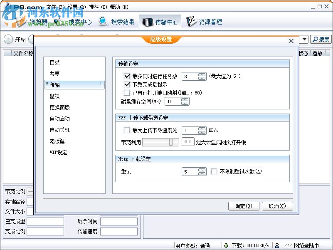The width and height of the screenshot is (333, 250).
Task: Click the 重试 value field showing 5
Action: pyautogui.click(x=190, y=171)
